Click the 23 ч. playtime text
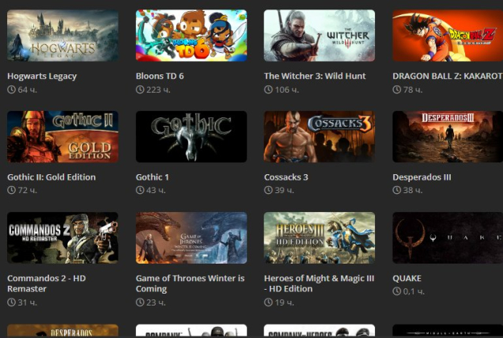 point(156,302)
